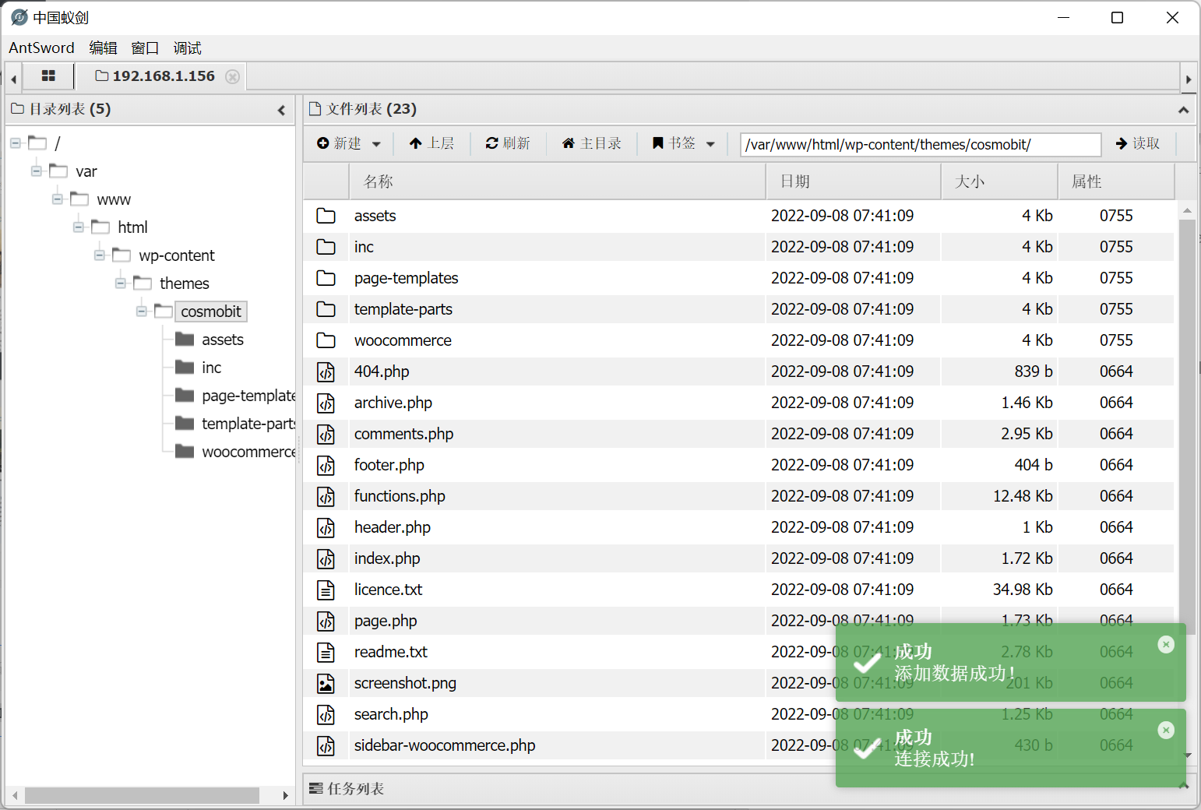
Task: Sort files by 名称 column header
Action: coord(557,181)
